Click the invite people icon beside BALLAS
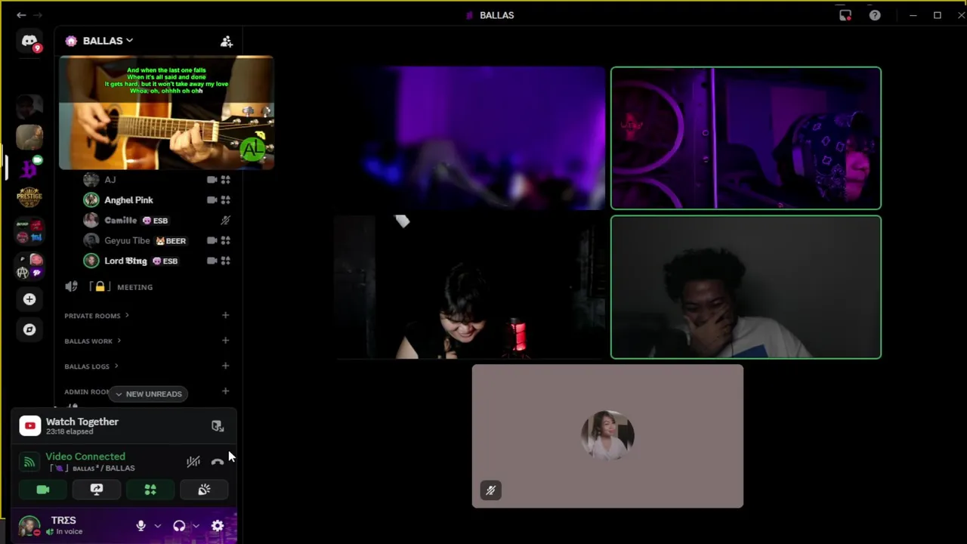 pyautogui.click(x=226, y=42)
